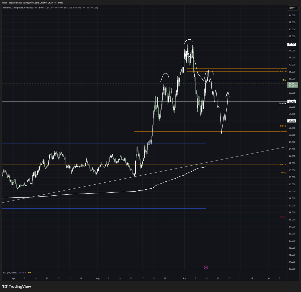Image resolution: width=301 pixels, height=292 pixels.
Task: Click the Apr label on time axis
Action: (13, 278)
